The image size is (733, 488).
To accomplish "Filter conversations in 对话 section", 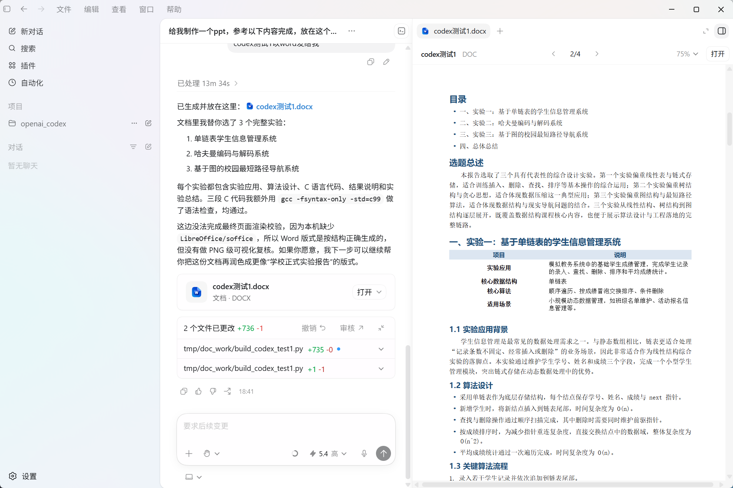I will click(133, 147).
